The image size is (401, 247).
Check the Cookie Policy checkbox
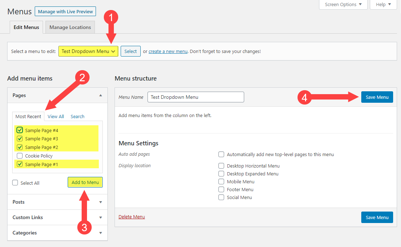click(20, 156)
